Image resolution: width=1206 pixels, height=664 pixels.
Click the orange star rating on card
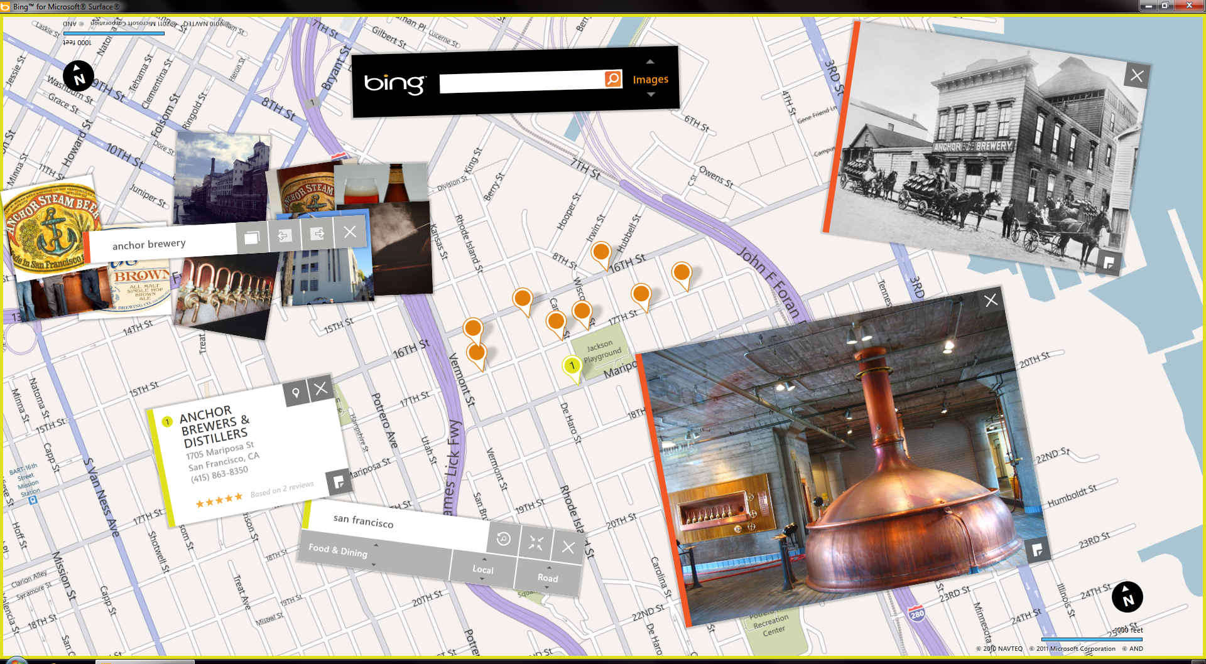pyautogui.click(x=219, y=500)
